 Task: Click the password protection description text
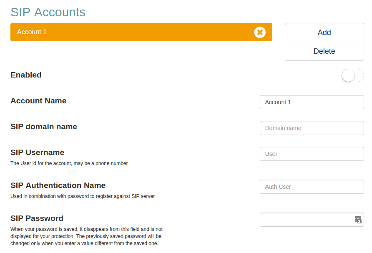[86, 236]
